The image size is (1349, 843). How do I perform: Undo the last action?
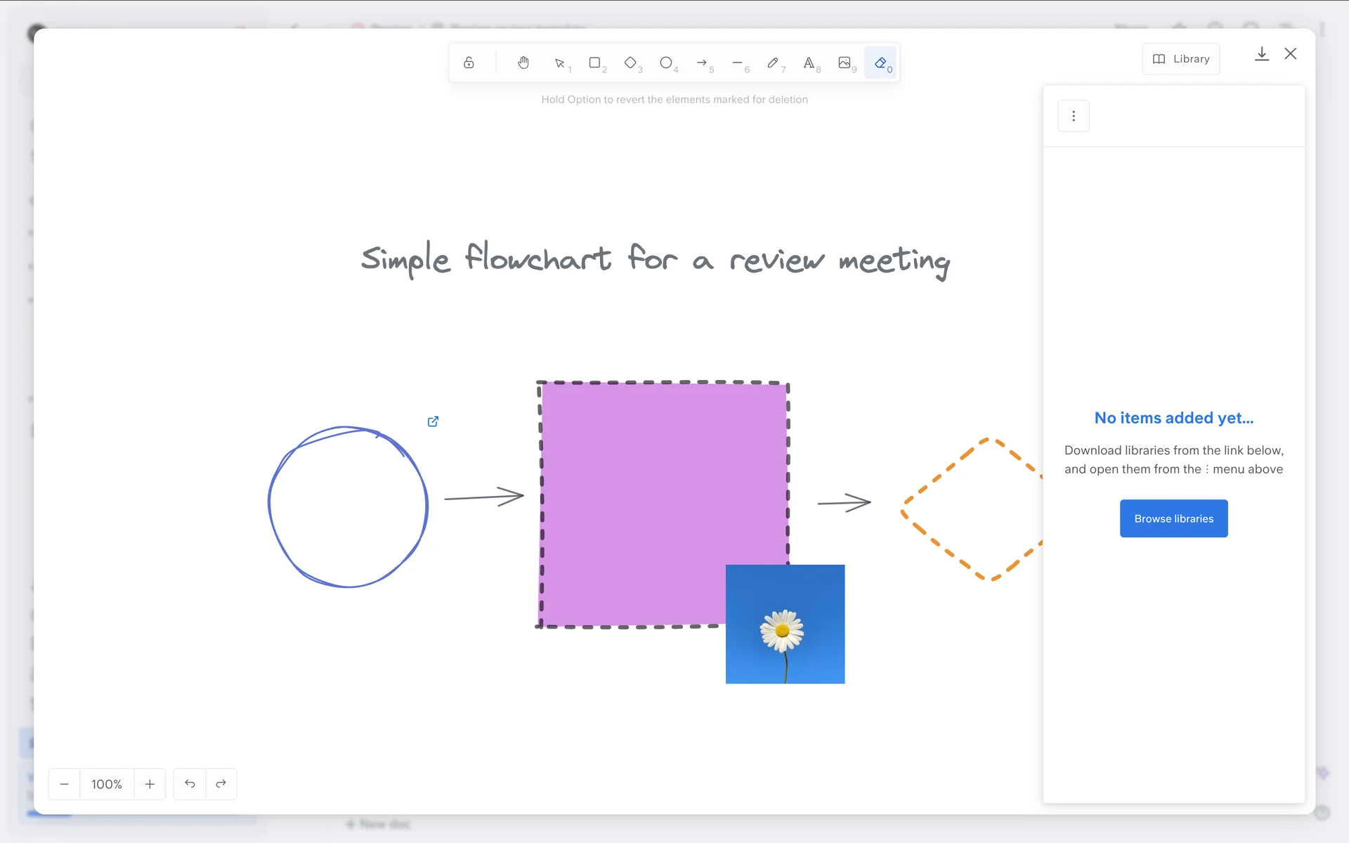tap(190, 784)
